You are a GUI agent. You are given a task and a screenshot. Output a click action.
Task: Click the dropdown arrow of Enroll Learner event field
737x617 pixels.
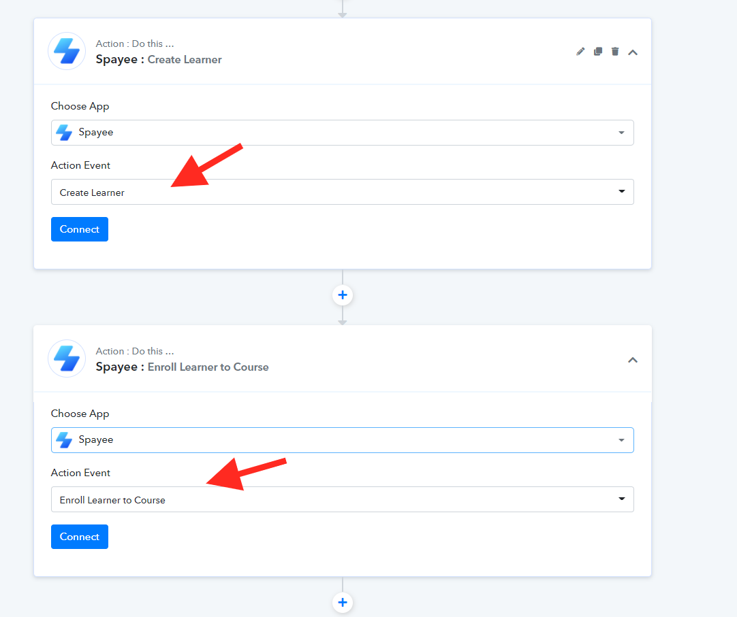click(x=621, y=499)
